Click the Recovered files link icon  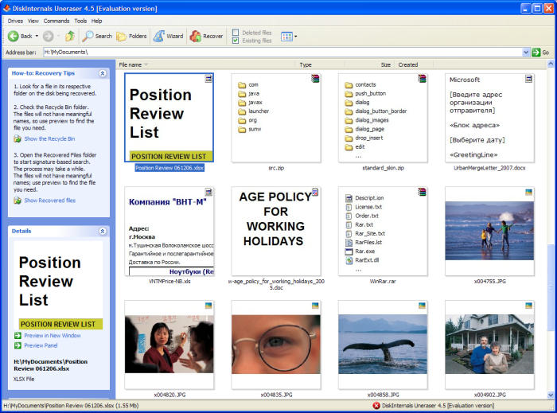point(18,201)
